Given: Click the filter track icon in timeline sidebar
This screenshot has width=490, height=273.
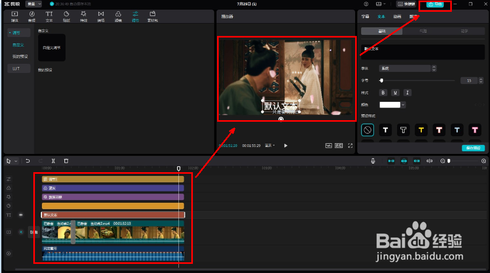Looking at the screenshot, I should pyautogui.click(x=9, y=188).
